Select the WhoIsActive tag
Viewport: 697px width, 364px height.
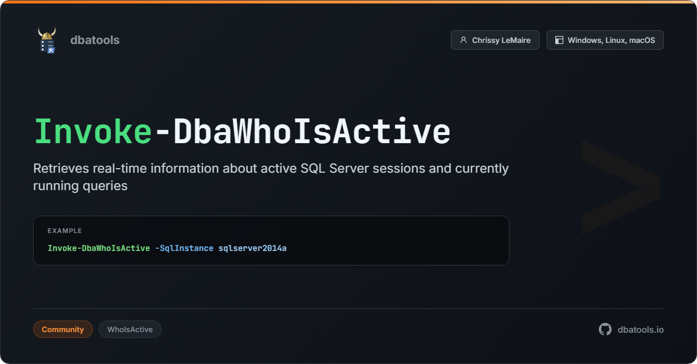pos(130,329)
